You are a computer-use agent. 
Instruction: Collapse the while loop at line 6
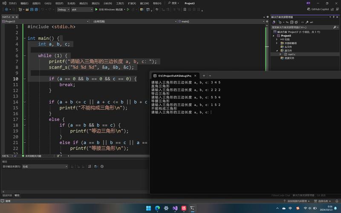[25, 56]
